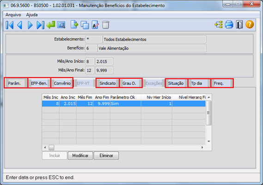
Task: Click the grid scroll down arrow
Action: coord(208,141)
